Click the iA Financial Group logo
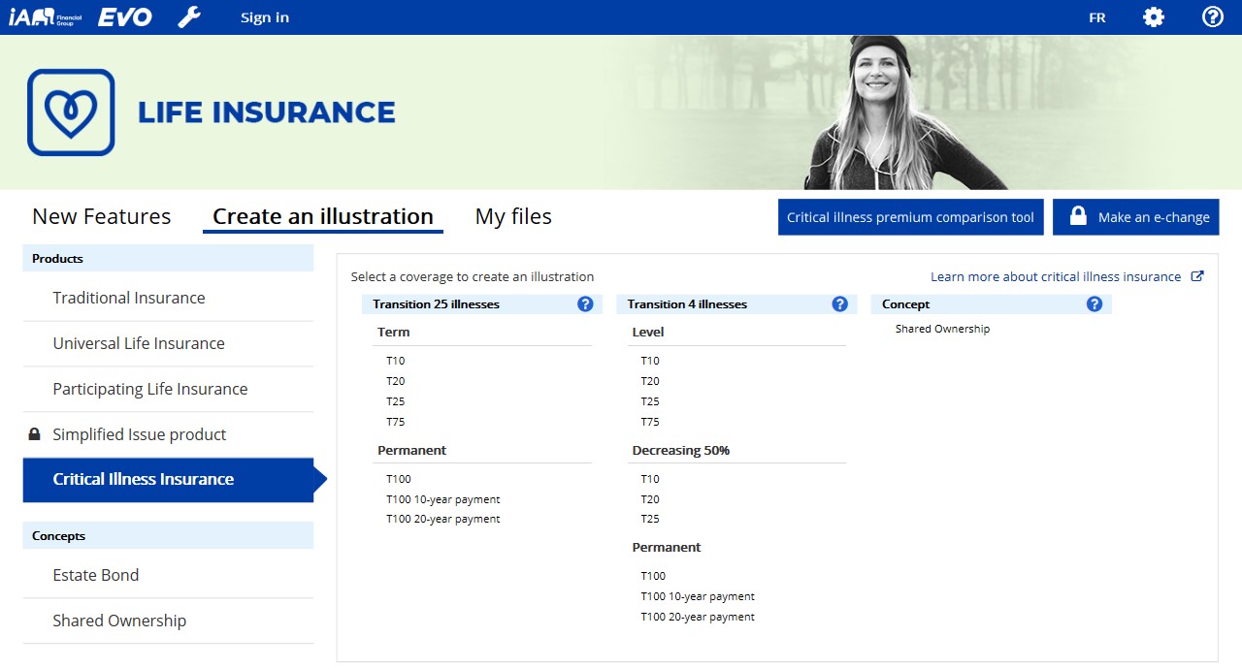Screen dimensions: 1242x669 pos(46,17)
